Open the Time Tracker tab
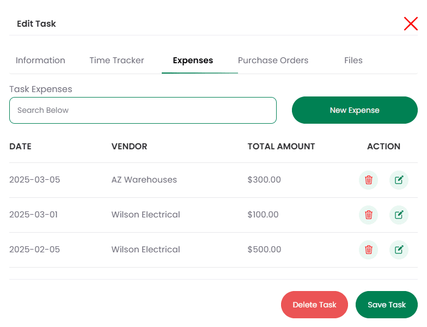427x327 pixels. coord(117,60)
